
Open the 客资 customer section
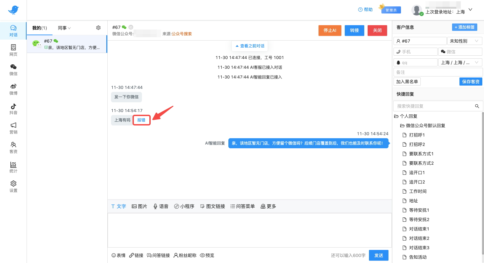[x=13, y=148]
